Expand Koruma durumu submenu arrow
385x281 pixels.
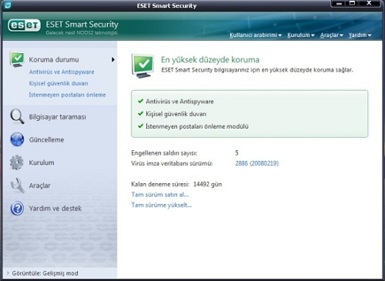(113, 59)
